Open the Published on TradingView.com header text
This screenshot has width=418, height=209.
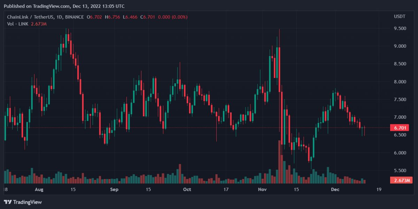64,6
